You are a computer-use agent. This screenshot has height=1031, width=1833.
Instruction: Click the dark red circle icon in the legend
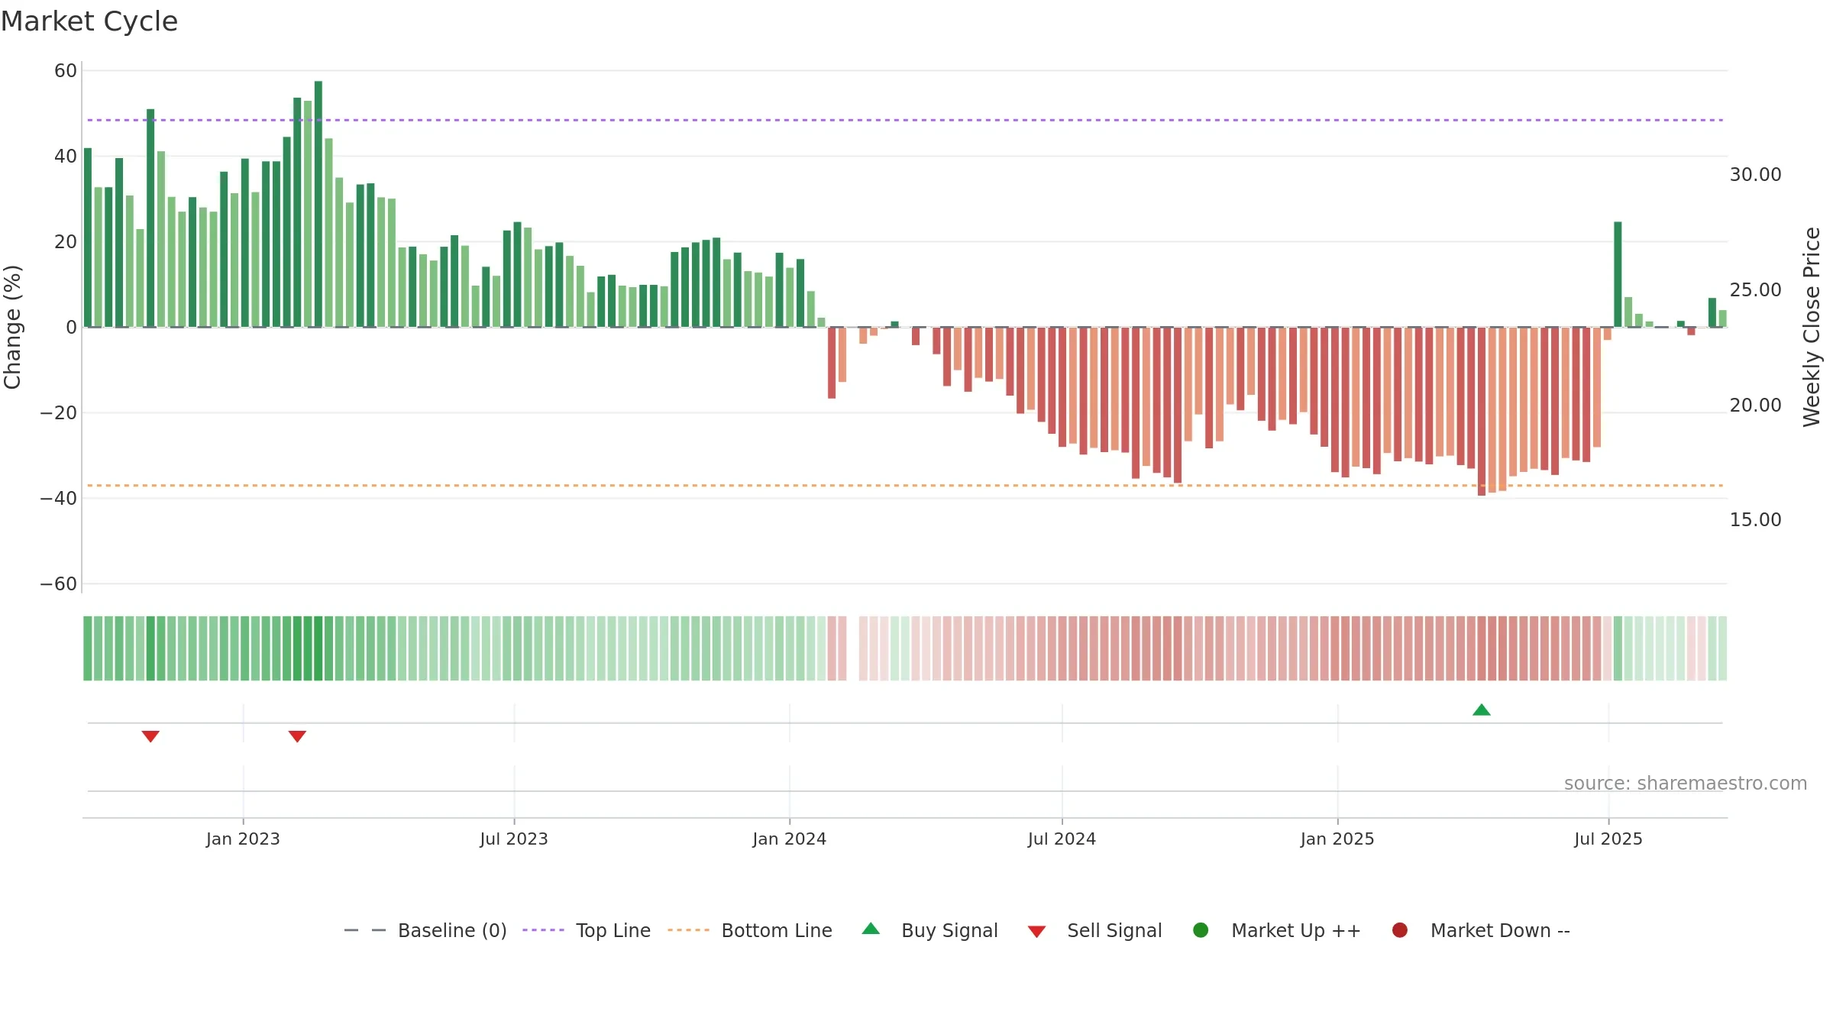point(1400,930)
